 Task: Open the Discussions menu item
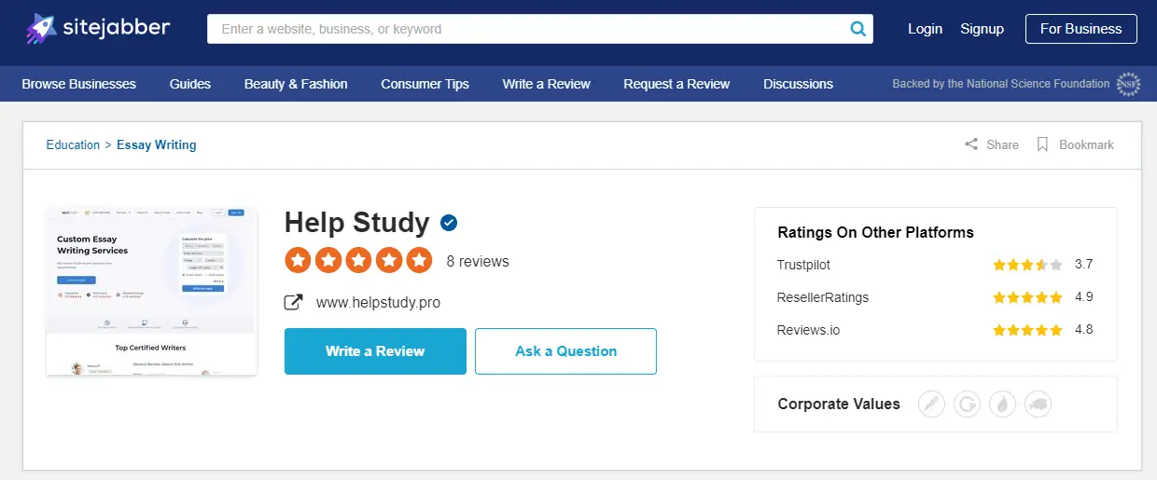click(798, 84)
